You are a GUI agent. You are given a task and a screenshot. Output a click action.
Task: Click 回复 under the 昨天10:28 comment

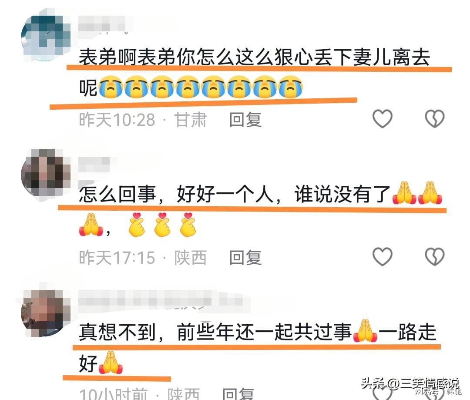(245, 120)
